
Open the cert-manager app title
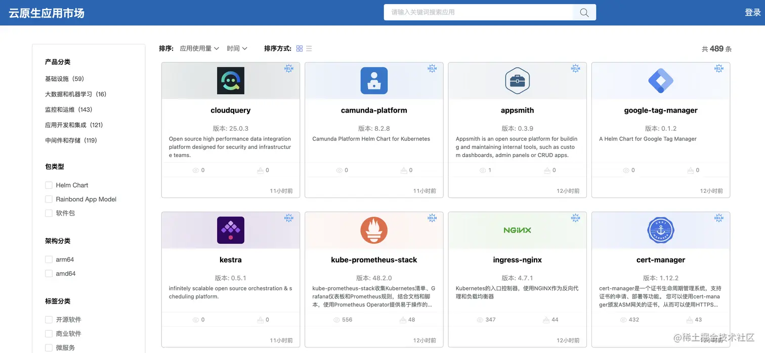[x=661, y=260]
